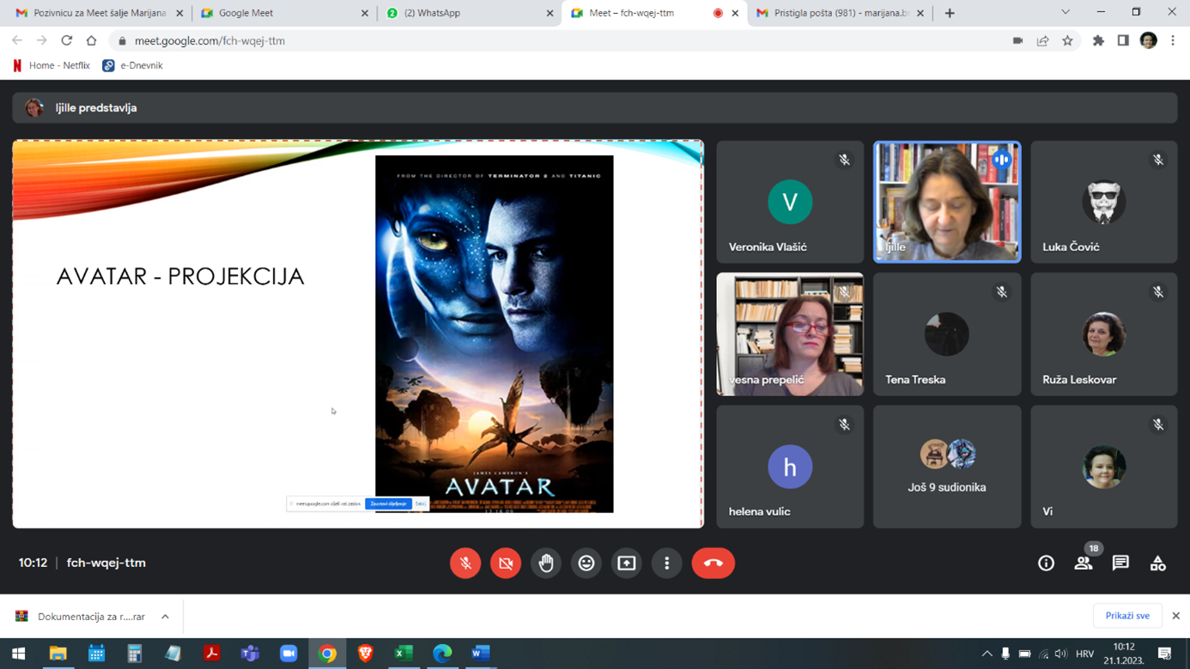
Task: Open the emoji reactions button
Action: [586, 563]
